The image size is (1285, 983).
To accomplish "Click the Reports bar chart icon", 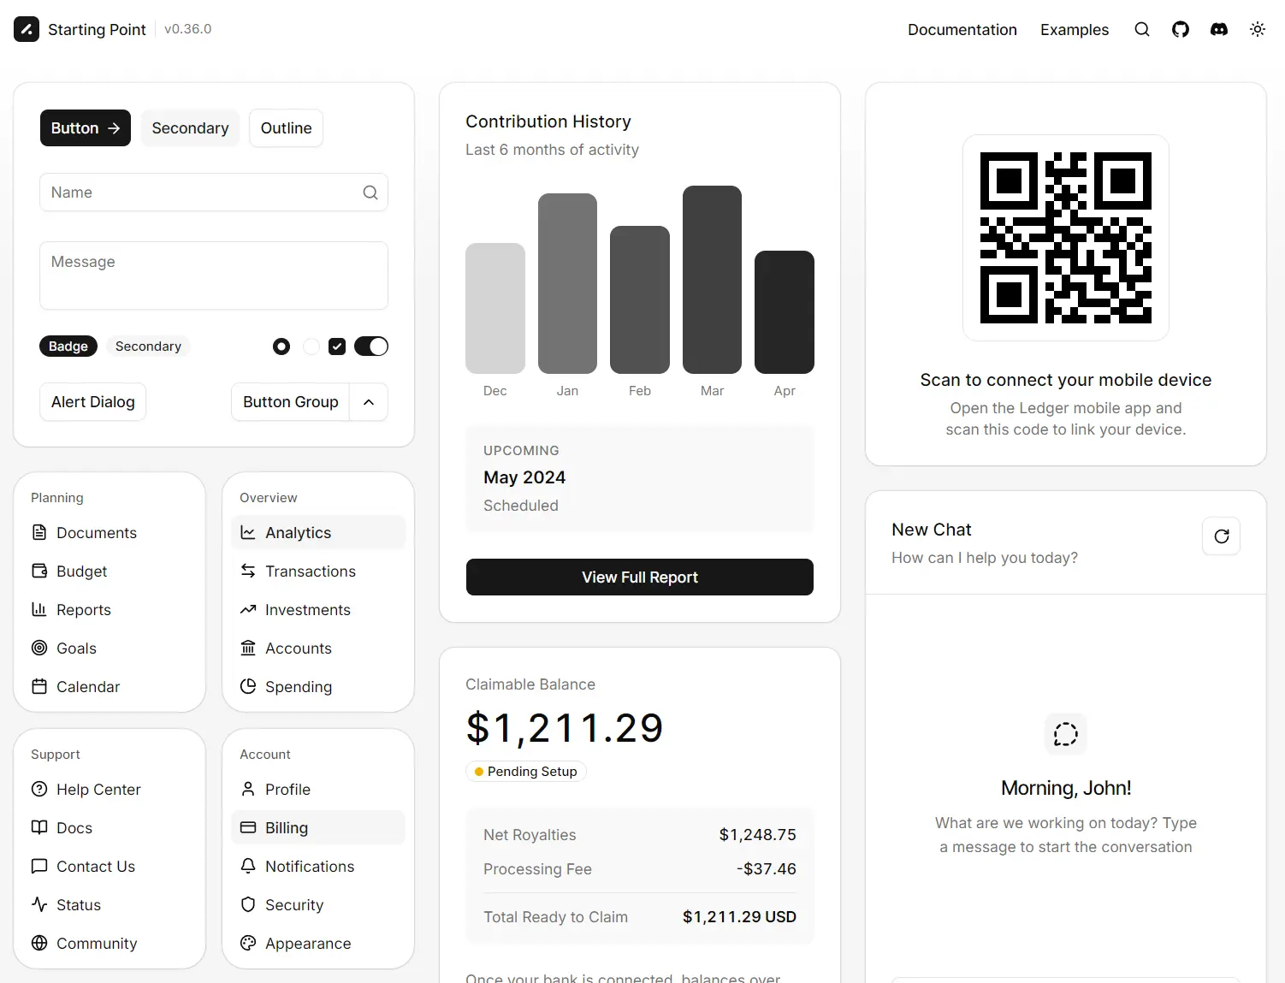I will click(39, 609).
